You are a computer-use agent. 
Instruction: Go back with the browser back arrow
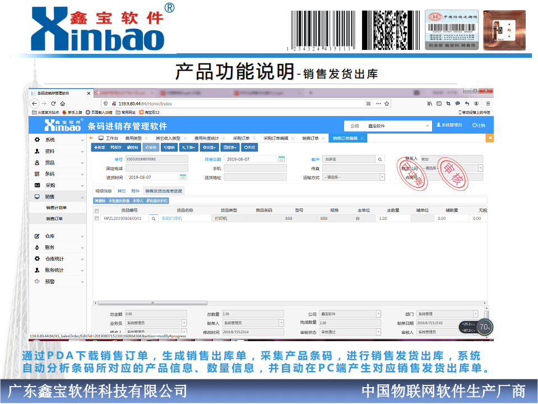pos(34,103)
